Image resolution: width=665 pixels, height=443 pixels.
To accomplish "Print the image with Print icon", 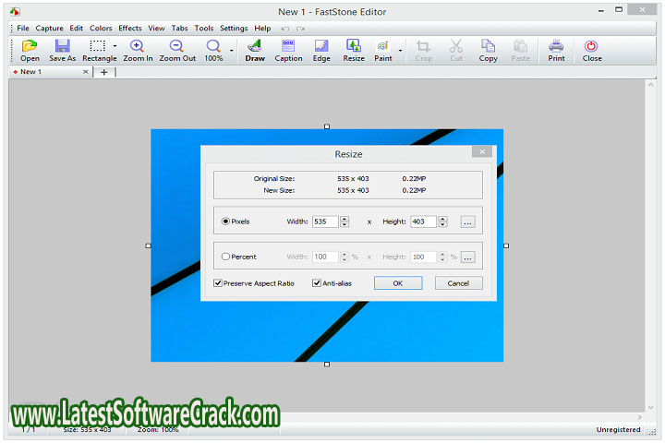I will point(556,51).
